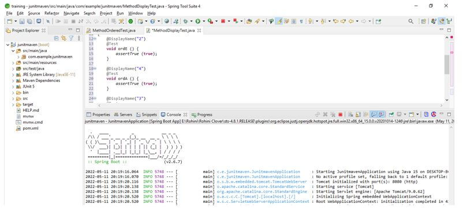Click Pin Console icon
The height and width of the screenshot is (208, 463).
[x=391, y=114]
